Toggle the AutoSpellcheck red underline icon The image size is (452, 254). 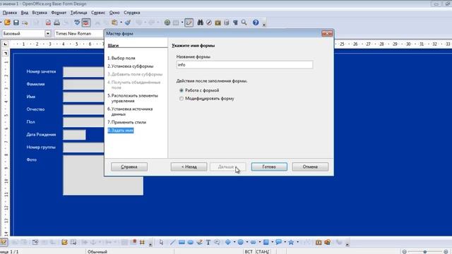pyautogui.click(x=86, y=23)
